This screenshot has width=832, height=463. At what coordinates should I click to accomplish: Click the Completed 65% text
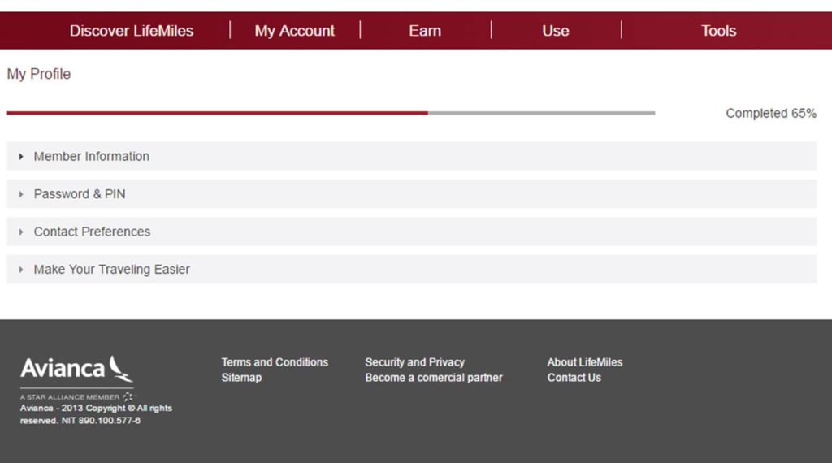point(771,114)
